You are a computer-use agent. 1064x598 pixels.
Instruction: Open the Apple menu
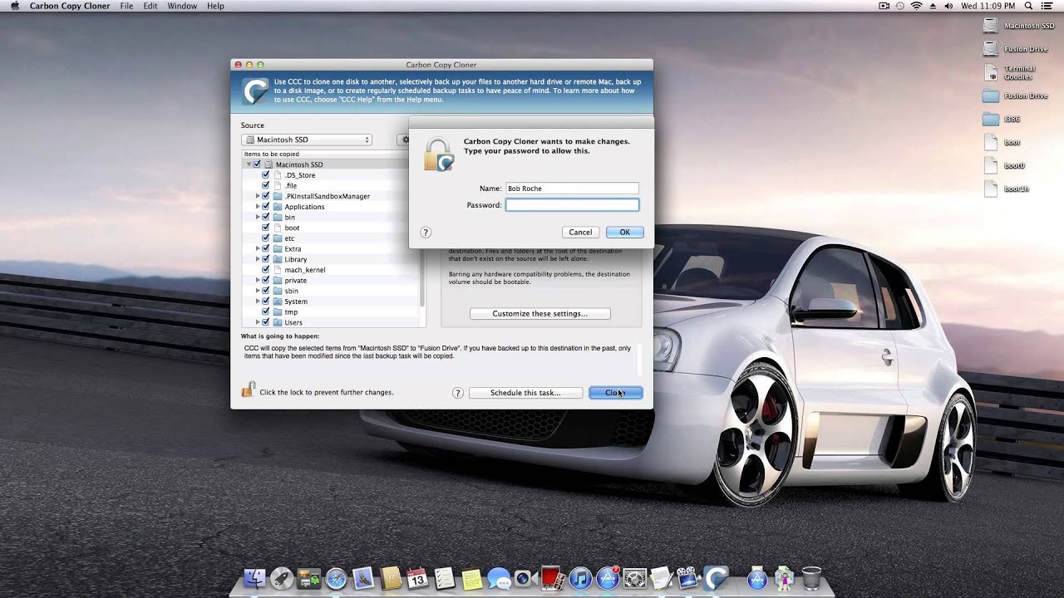[14, 6]
